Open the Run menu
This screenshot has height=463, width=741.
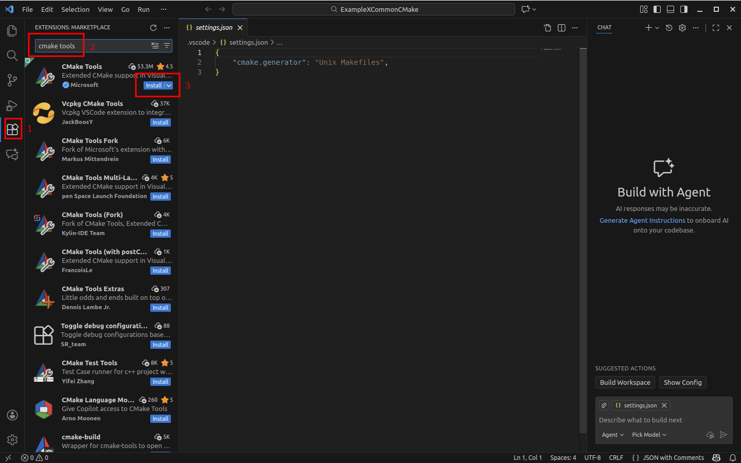click(144, 9)
